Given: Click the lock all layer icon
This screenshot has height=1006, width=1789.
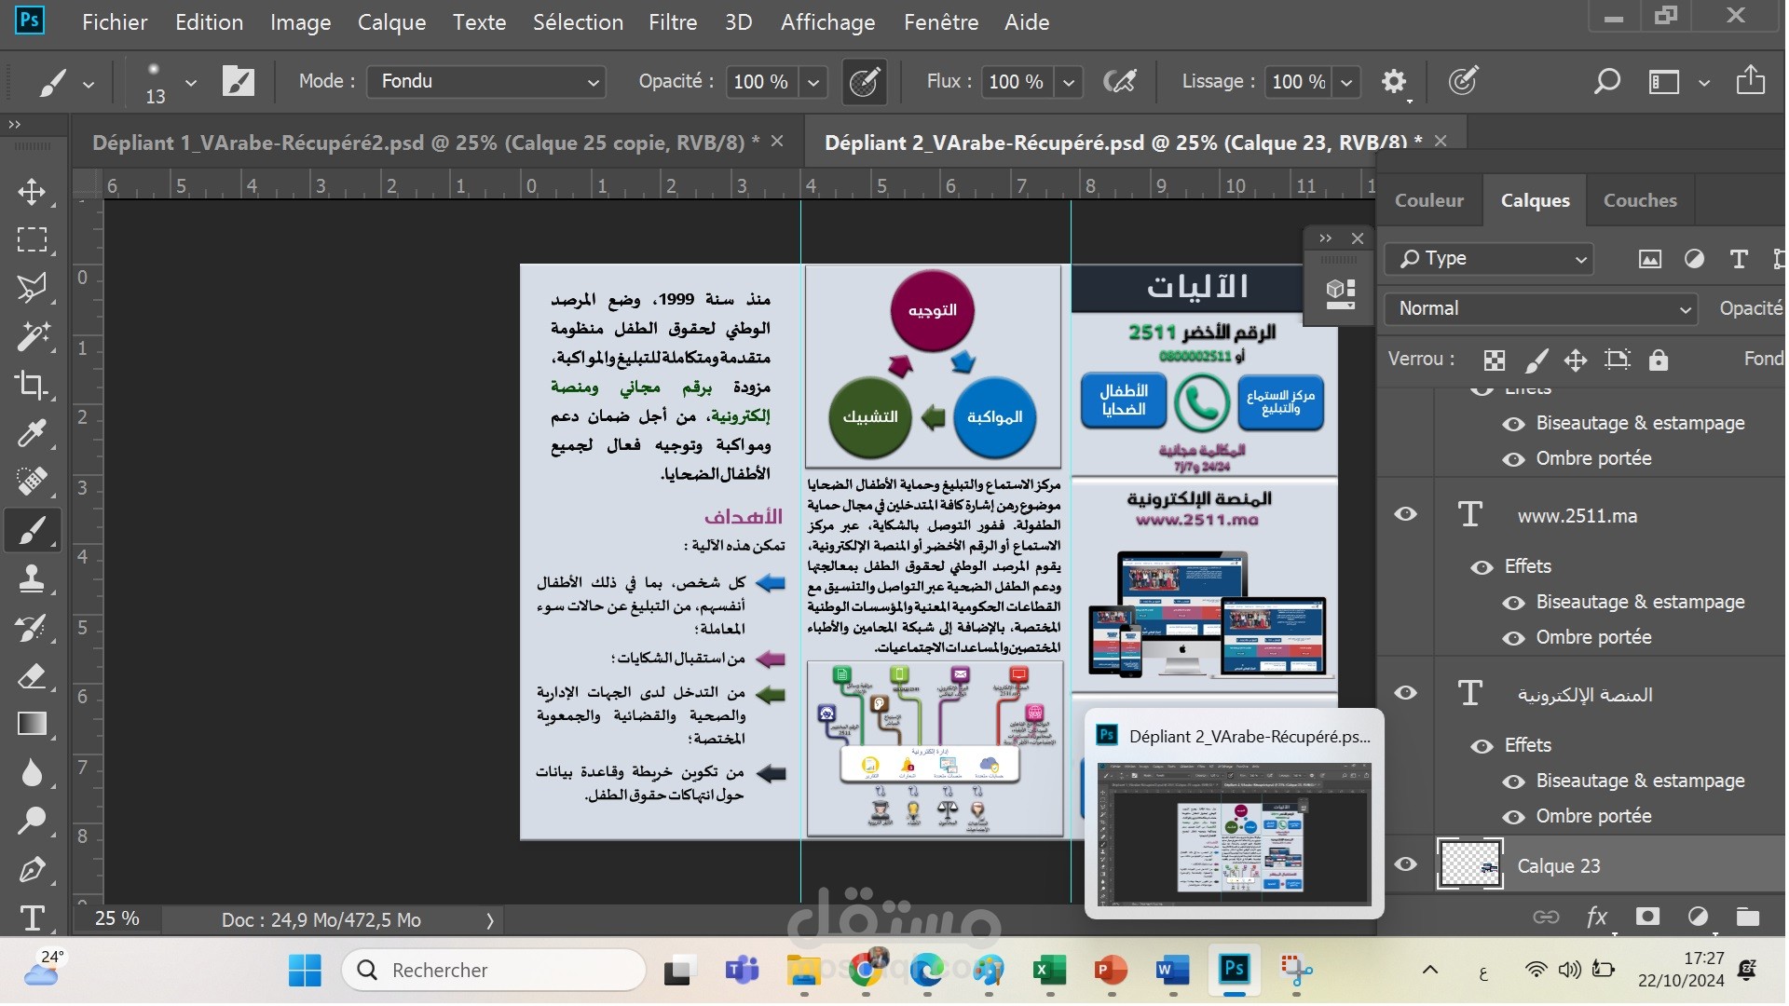Looking at the screenshot, I should pos(1659,360).
